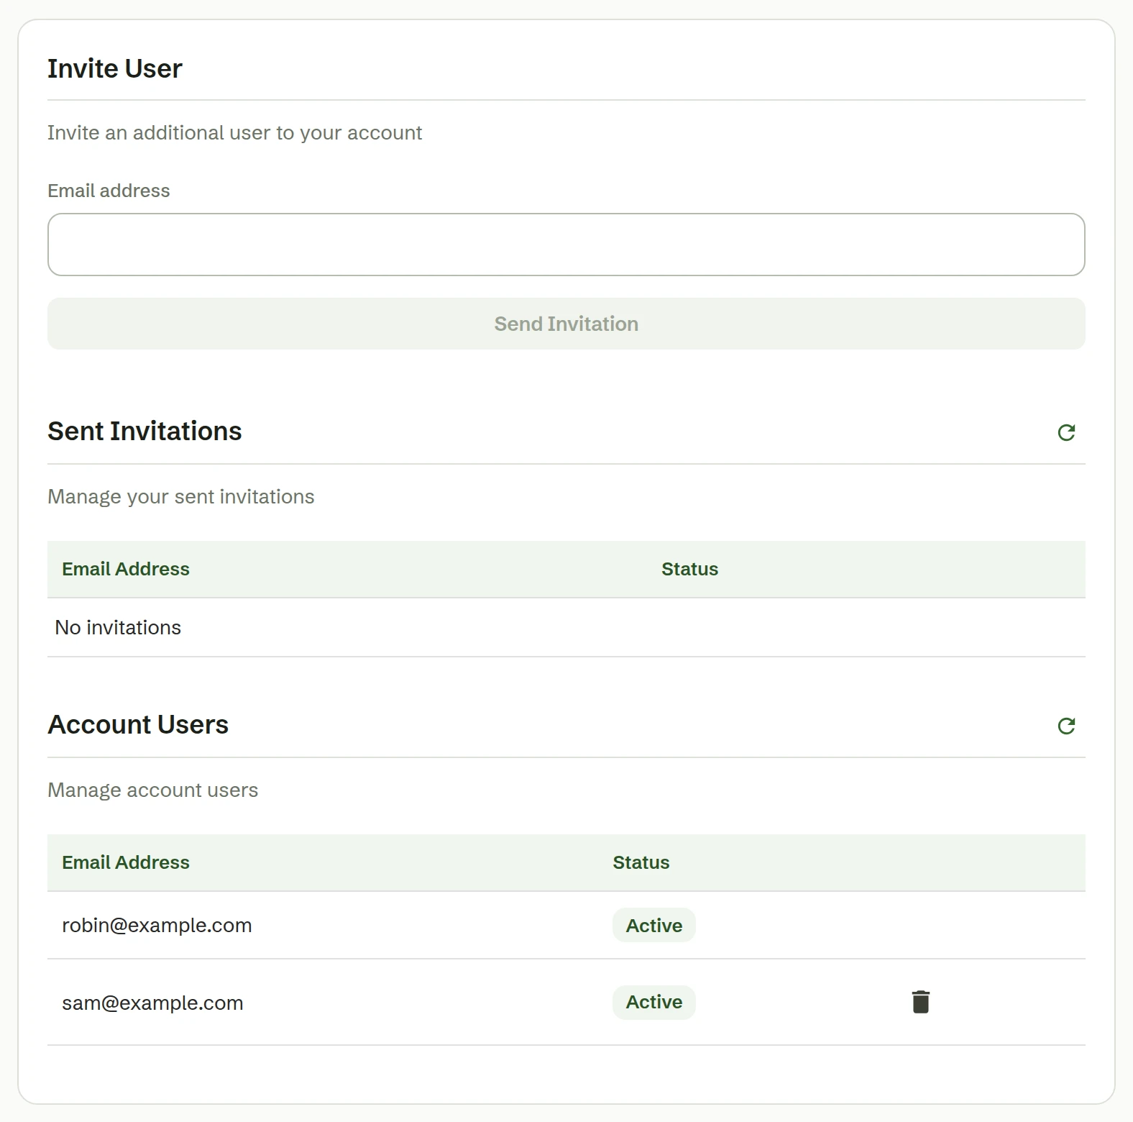Viewport: 1133px width, 1122px height.
Task: Click the "Email address" field label
Action: (109, 191)
